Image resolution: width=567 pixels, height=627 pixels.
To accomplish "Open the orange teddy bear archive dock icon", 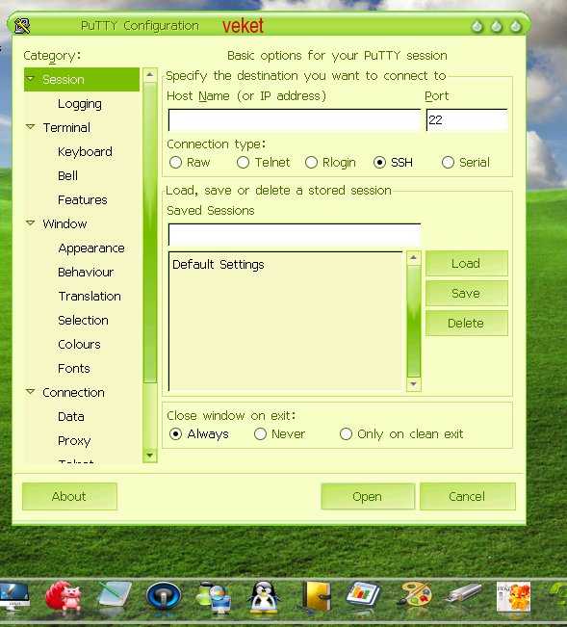I will pyautogui.click(x=513, y=597).
